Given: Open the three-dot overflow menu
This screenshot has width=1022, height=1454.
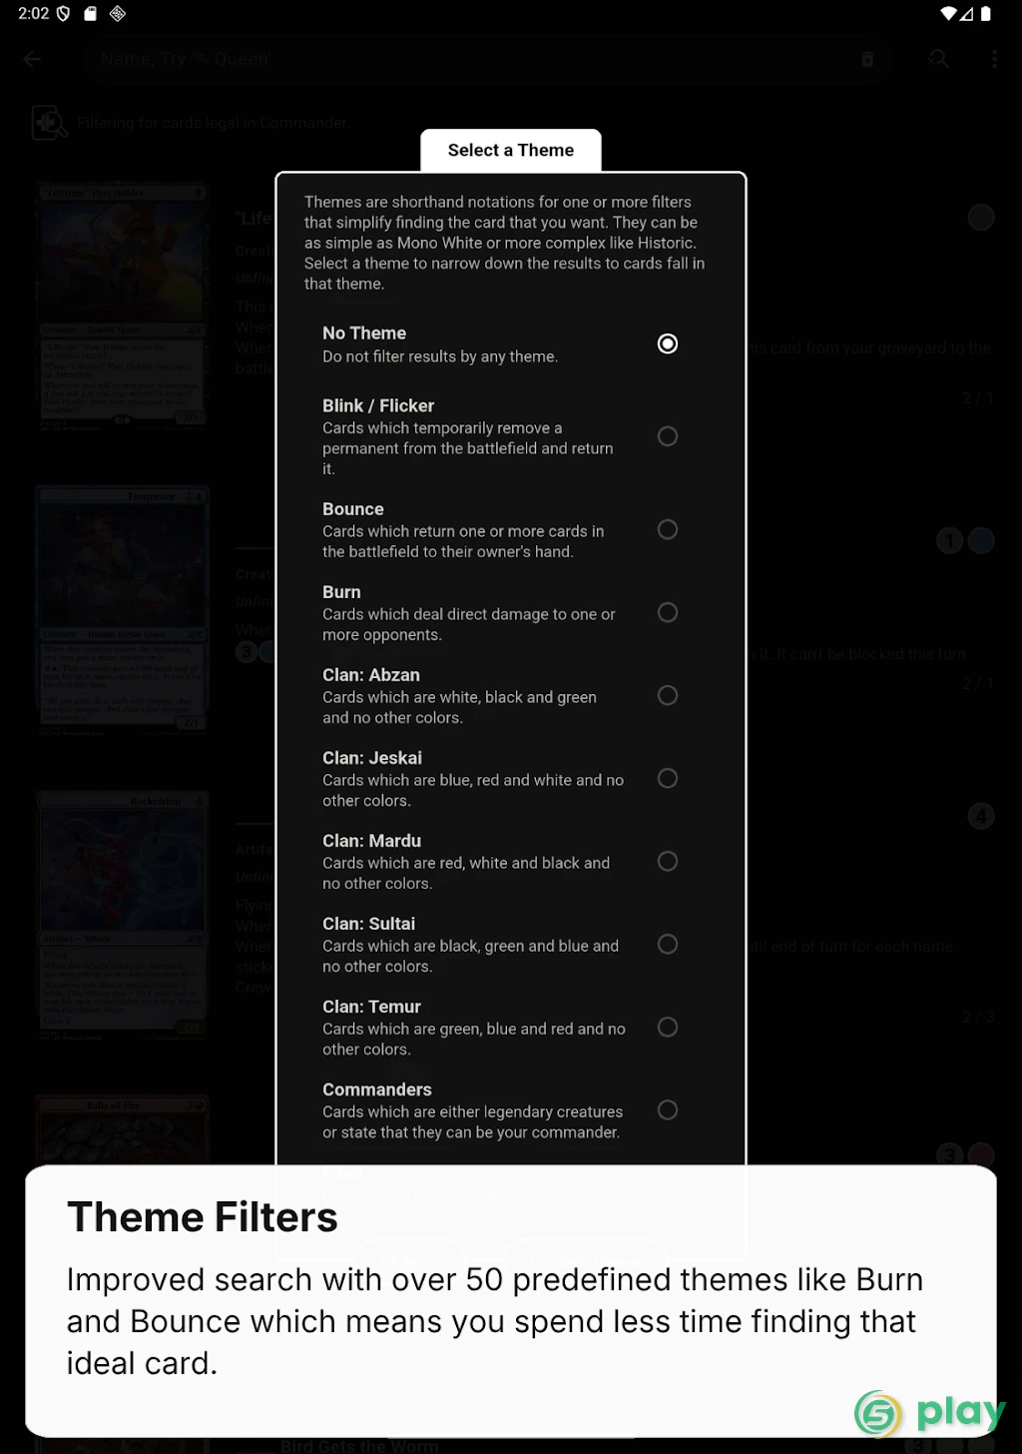Looking at the screenshot, I should 994,59.
